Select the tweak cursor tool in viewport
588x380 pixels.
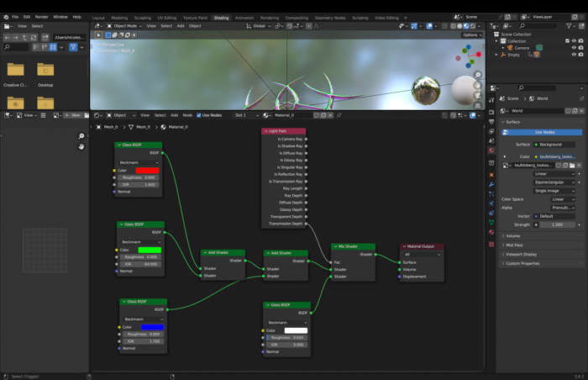[98, 35]
